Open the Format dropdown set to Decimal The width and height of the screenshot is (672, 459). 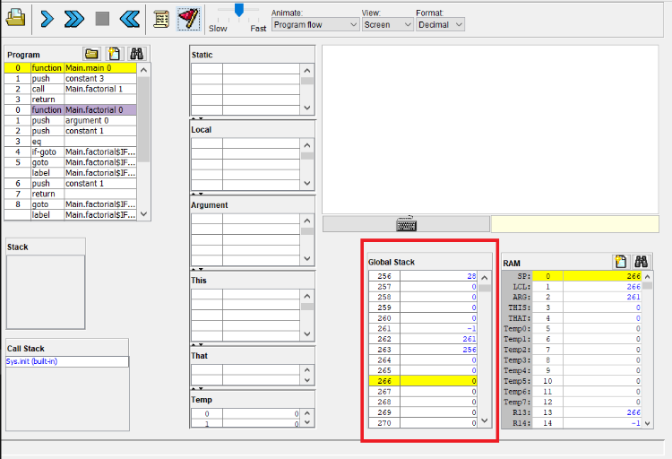[440, 25]
